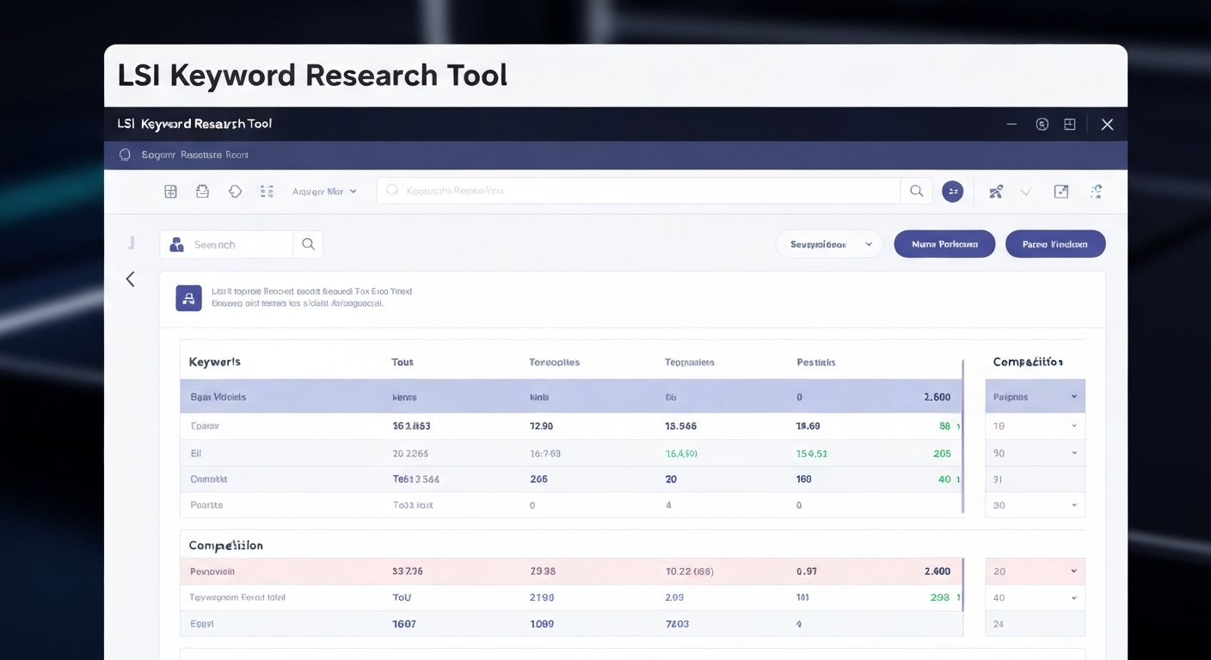The image size is (1211, 660).
Task: Open the list settings icon on the toolbar
Action: pos(267,191)
